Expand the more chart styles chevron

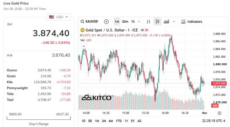174,22
